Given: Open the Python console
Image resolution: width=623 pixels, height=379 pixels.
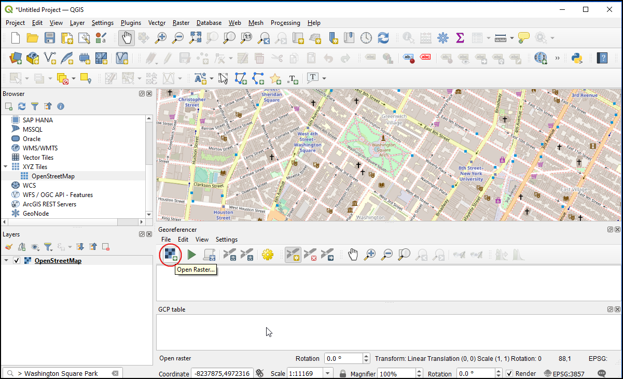Looking at the screenshot, I should tap(576, 58).
